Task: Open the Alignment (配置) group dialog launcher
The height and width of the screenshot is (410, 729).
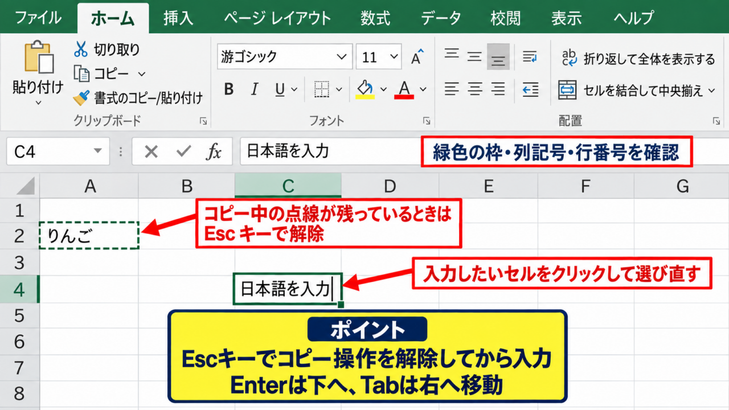Action: (716, 121)
